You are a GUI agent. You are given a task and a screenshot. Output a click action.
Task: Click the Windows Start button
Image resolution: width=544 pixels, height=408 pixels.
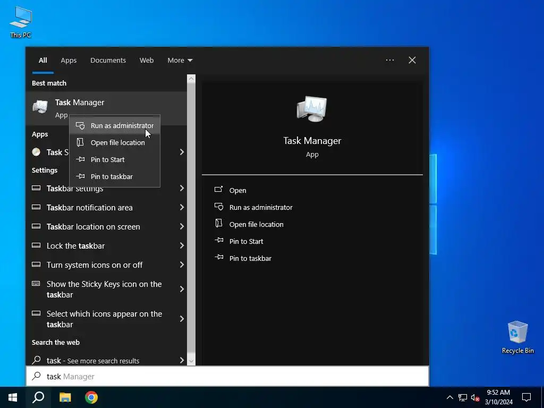point(13,397)
